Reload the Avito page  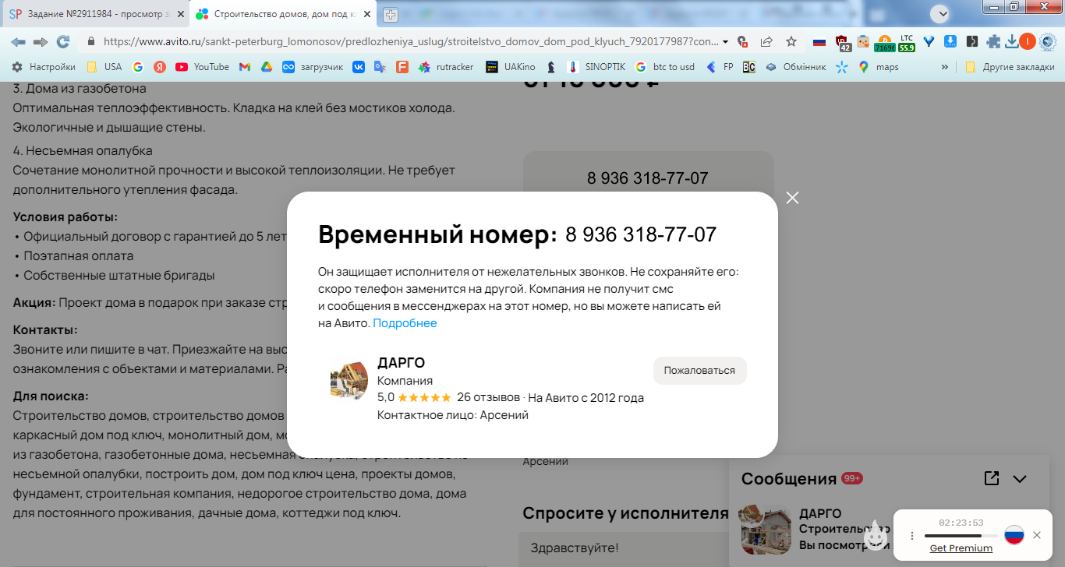click(x=63, y=41)
